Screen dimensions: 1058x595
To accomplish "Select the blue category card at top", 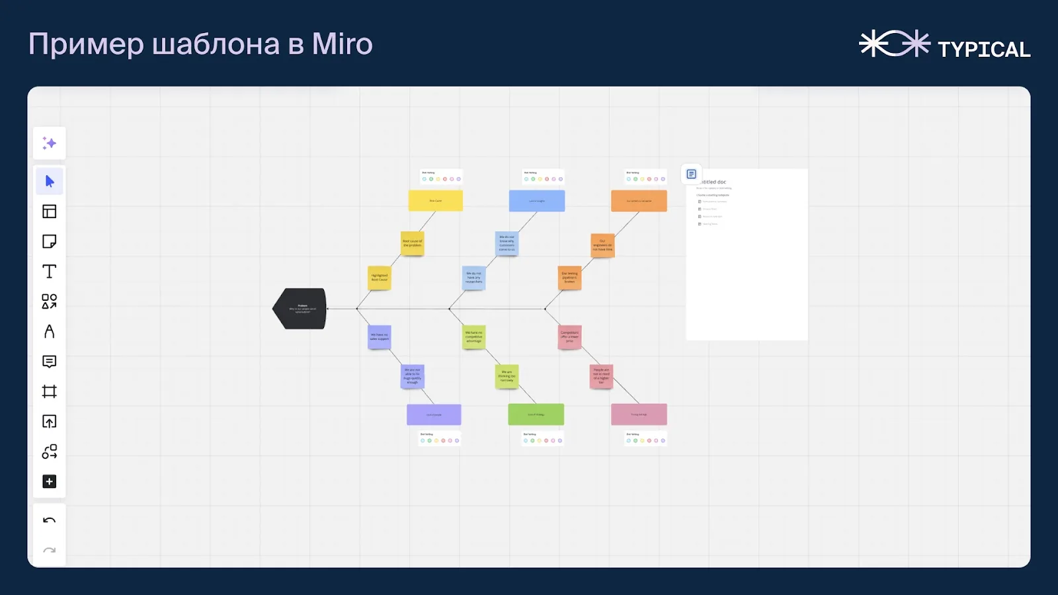I will (x=537, y=200).
